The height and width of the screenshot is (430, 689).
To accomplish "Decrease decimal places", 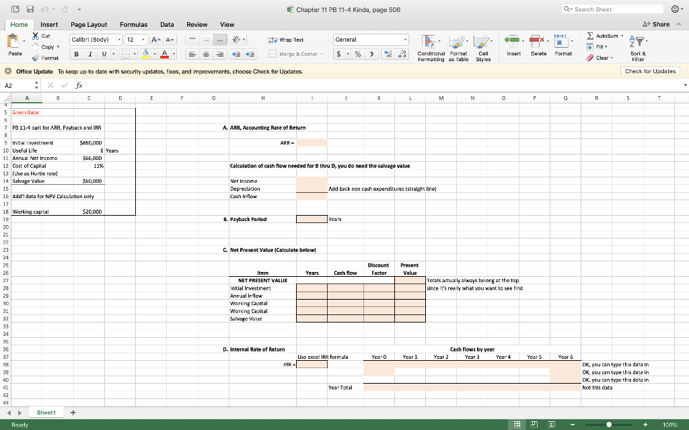I will click(402, 54).
